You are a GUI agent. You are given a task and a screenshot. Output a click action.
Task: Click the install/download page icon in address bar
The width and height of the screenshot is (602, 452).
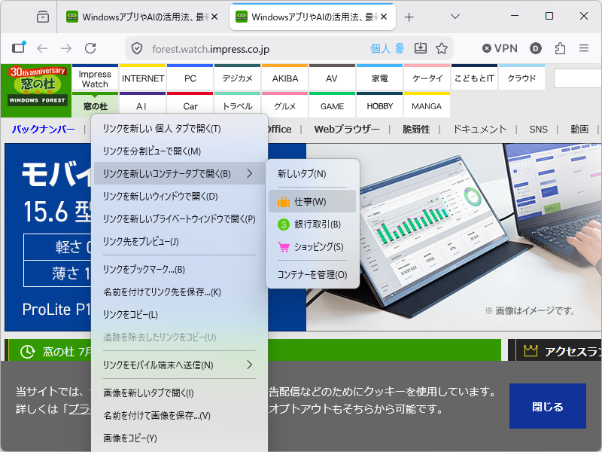421,48
